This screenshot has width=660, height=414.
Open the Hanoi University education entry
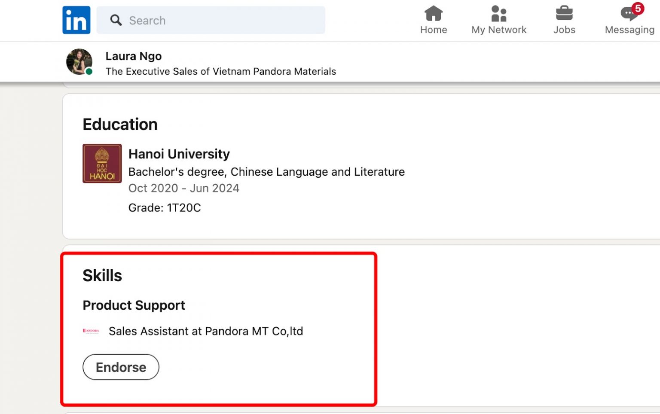[x=179, y=154]
